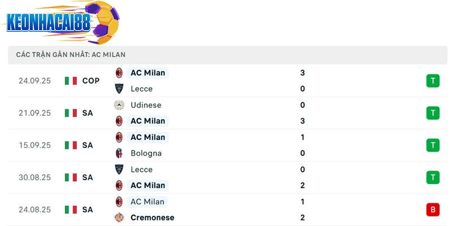Click the Bologna club crest
Image resolution: width=452 pixels, height=226 pixels.
[x=119, y=153]
